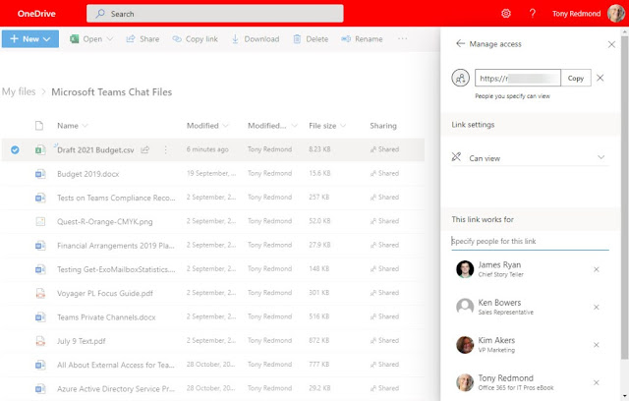Open the help question mark icon

coord(533,14)
